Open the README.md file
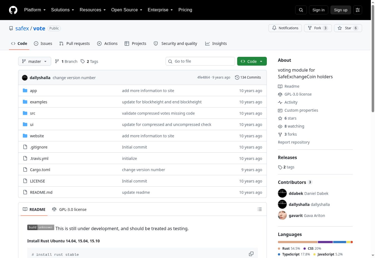375x258 pixels. coord(41,192)
